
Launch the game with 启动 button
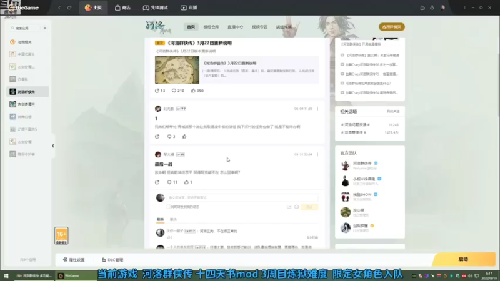point(464,259)
